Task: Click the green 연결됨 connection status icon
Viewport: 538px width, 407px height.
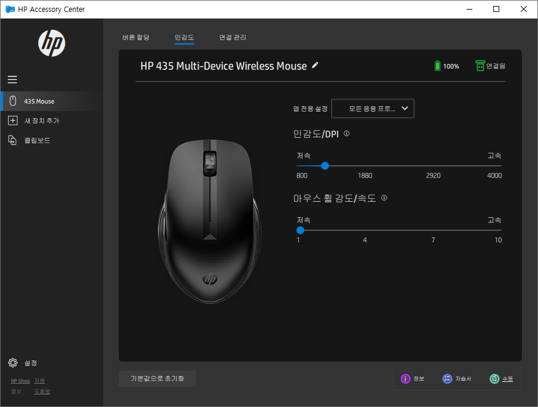Action: (480, 66)
